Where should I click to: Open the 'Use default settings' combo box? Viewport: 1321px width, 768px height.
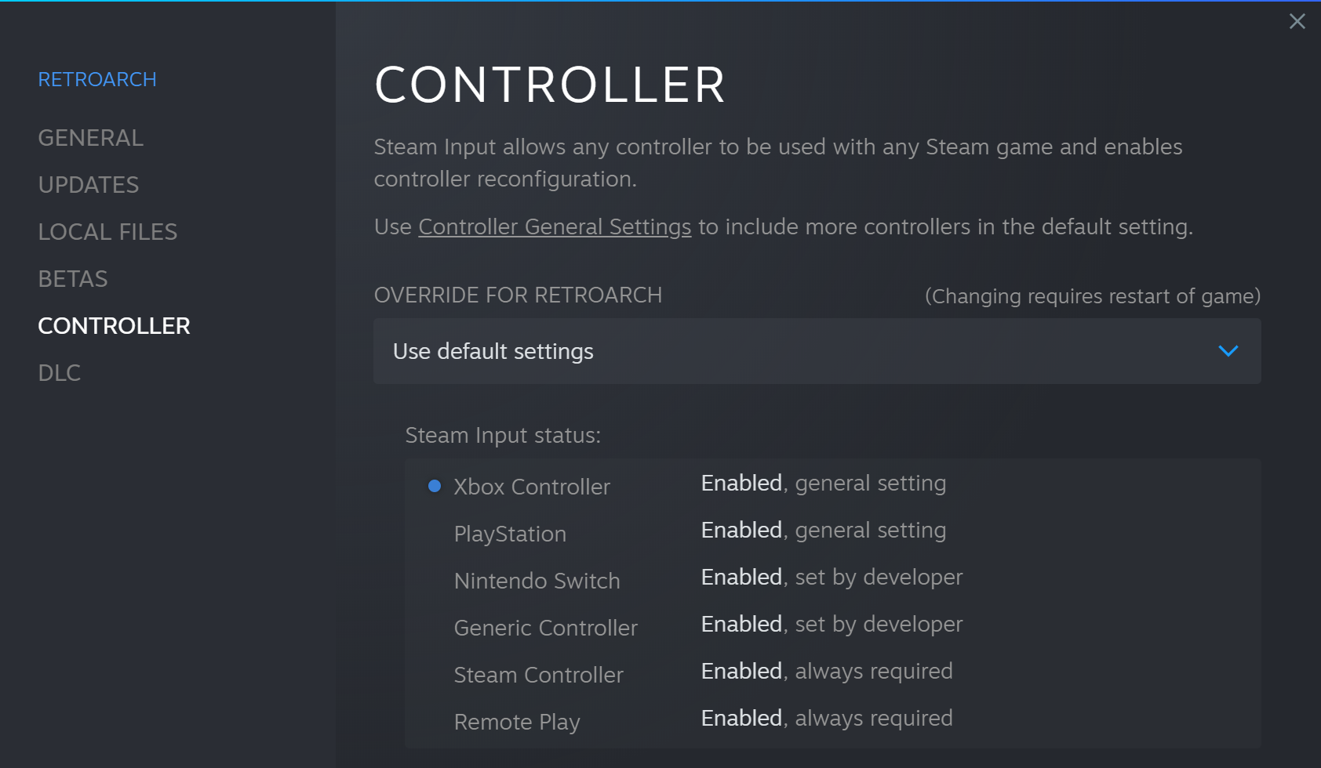[x=816, y=351]
